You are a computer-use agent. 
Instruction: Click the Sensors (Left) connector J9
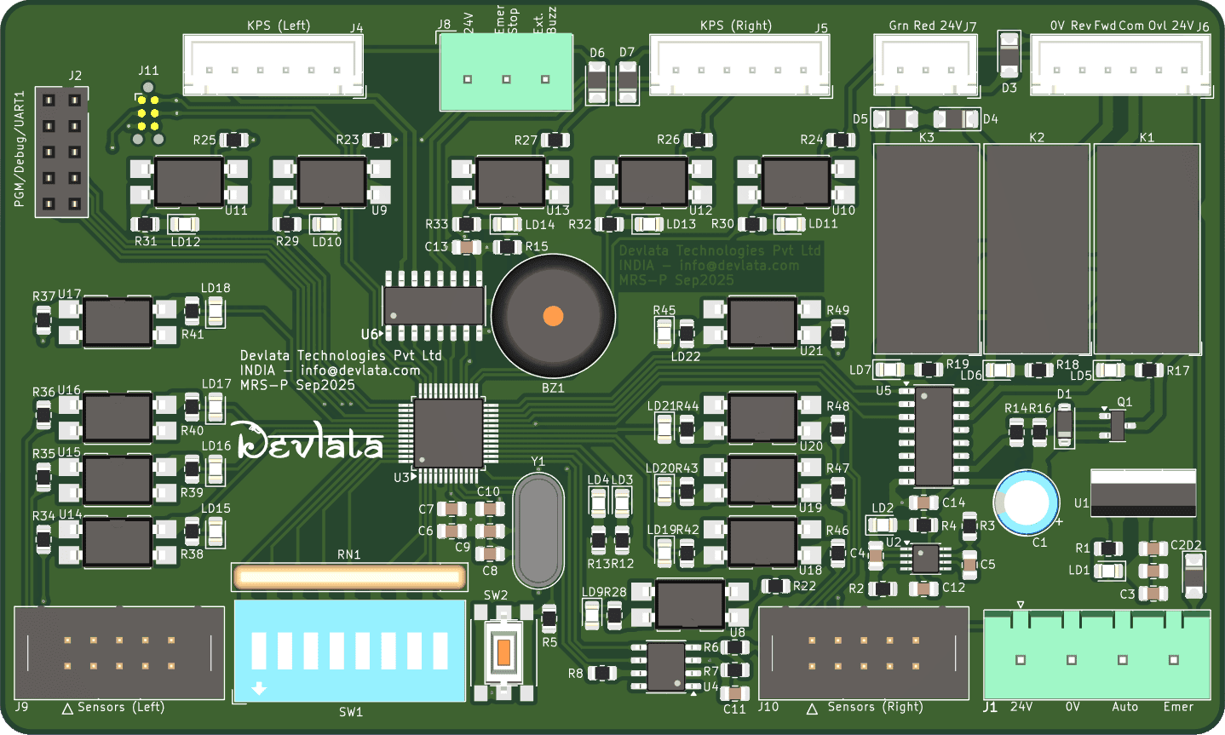point(119,652)
